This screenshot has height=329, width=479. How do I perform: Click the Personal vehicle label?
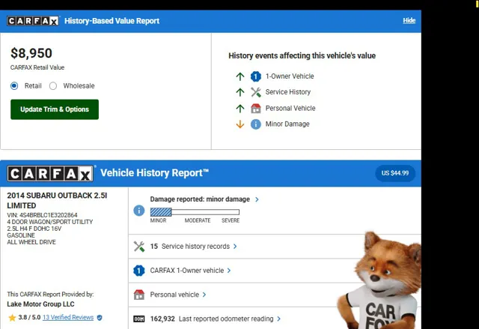coord(174,295)
